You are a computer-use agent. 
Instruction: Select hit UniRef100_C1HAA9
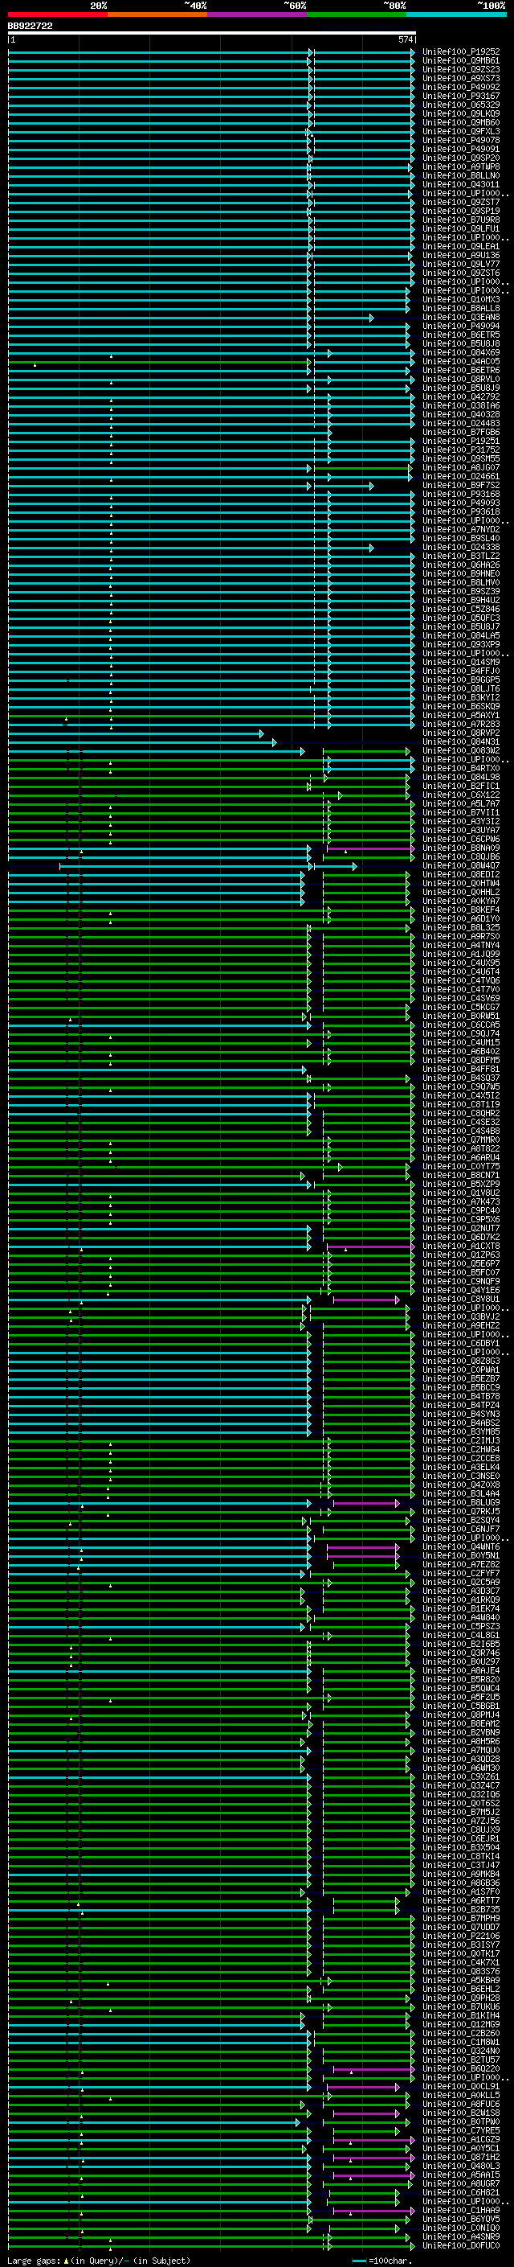coord(461,2211)
